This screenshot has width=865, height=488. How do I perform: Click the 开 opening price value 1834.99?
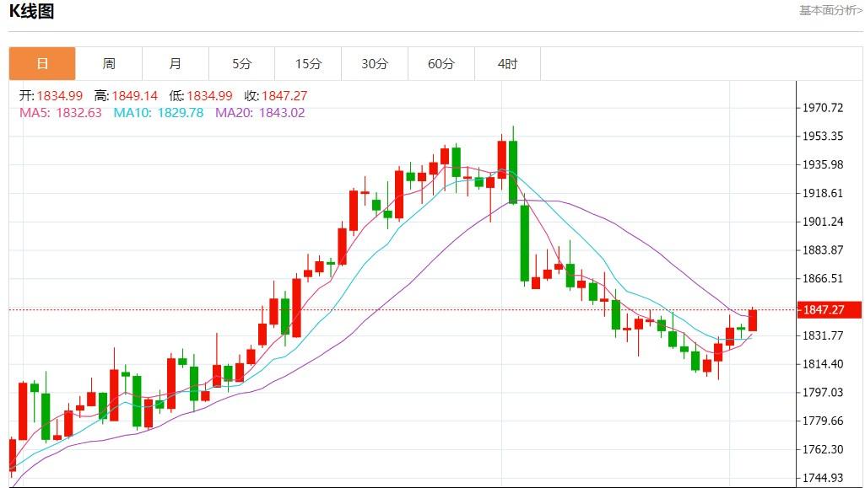tap(59, 96)
